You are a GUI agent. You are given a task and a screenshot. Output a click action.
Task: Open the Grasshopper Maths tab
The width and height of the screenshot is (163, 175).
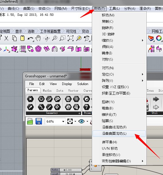point(47,91)
